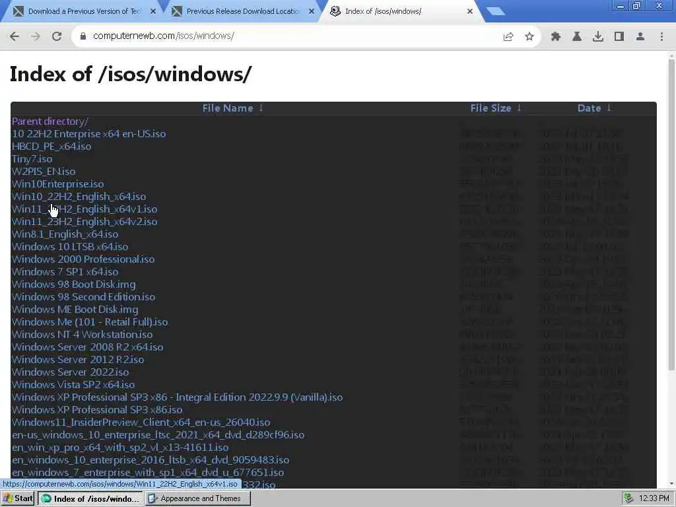Click 'Windows Server 2012 R2.iso'
The image size is (676, 507).
click(x=78, y=360)
